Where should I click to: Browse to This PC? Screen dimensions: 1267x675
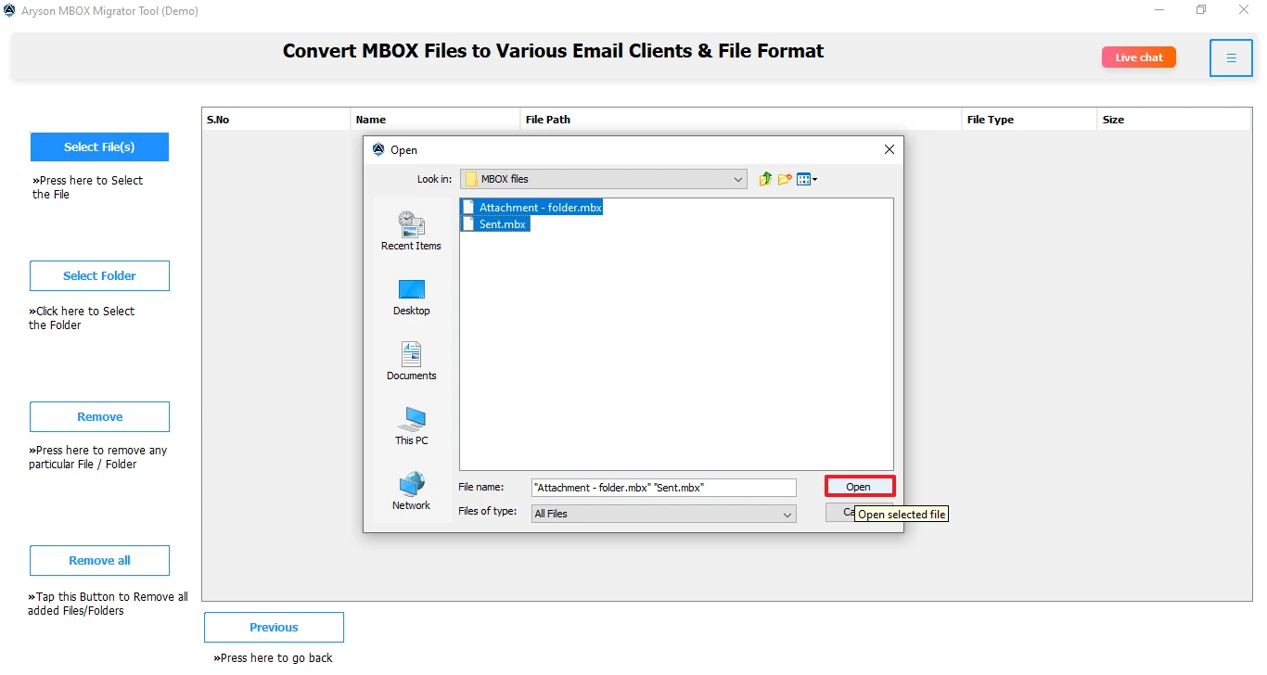[x=411, y=427]
